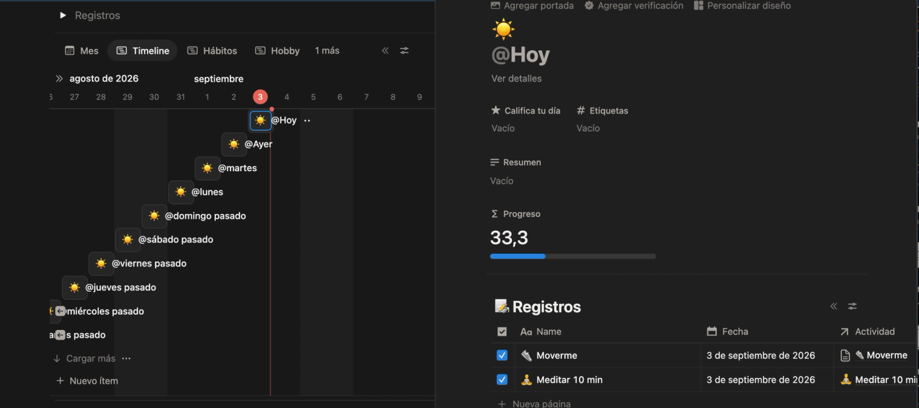Collapse the timeline side panel with double chevron
Image resolution: width=919 pixels, height=408 pixels.
pos(385,51)
